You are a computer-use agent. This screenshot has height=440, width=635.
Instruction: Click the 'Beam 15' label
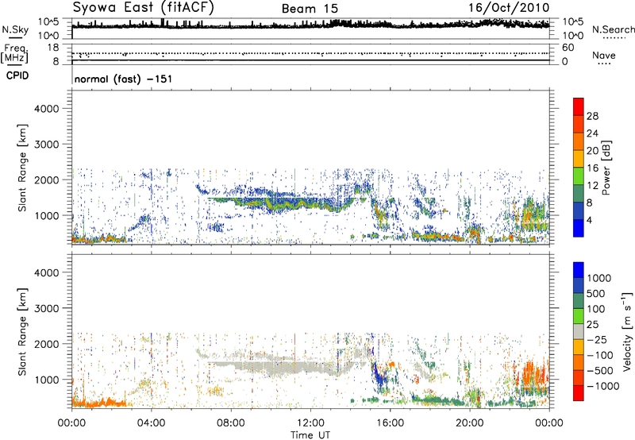click(x=310, y=9)
